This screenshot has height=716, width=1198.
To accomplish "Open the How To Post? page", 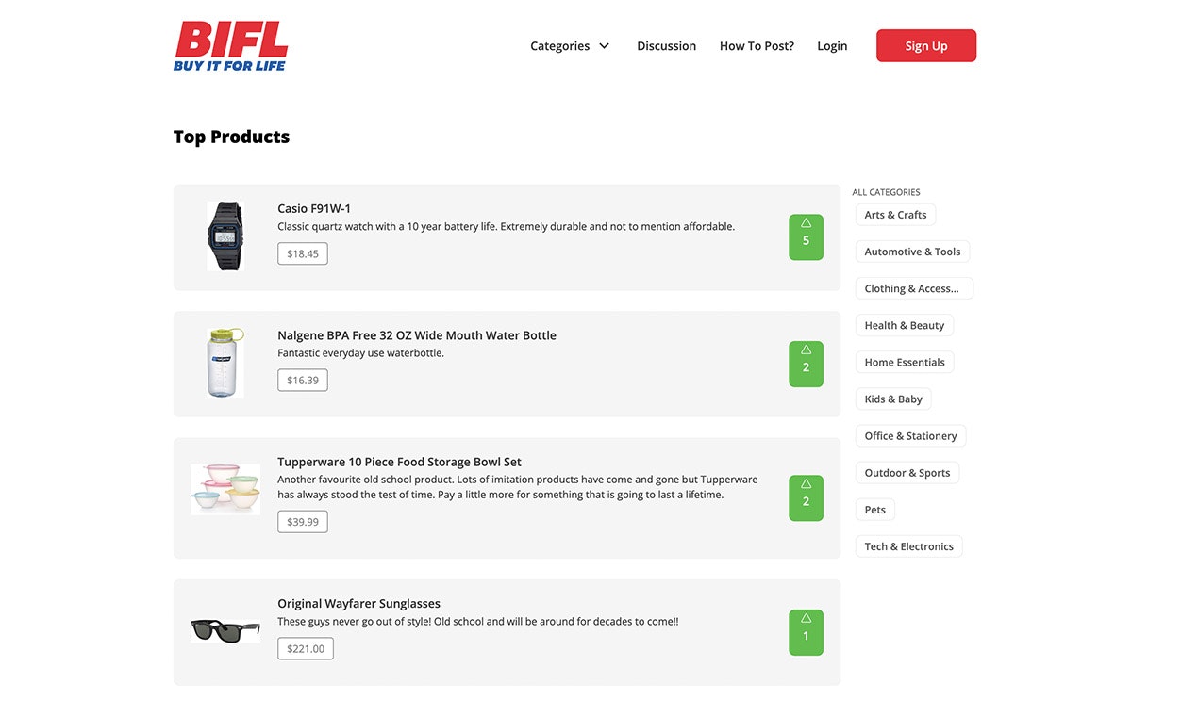I will click(x=757, y=46).
